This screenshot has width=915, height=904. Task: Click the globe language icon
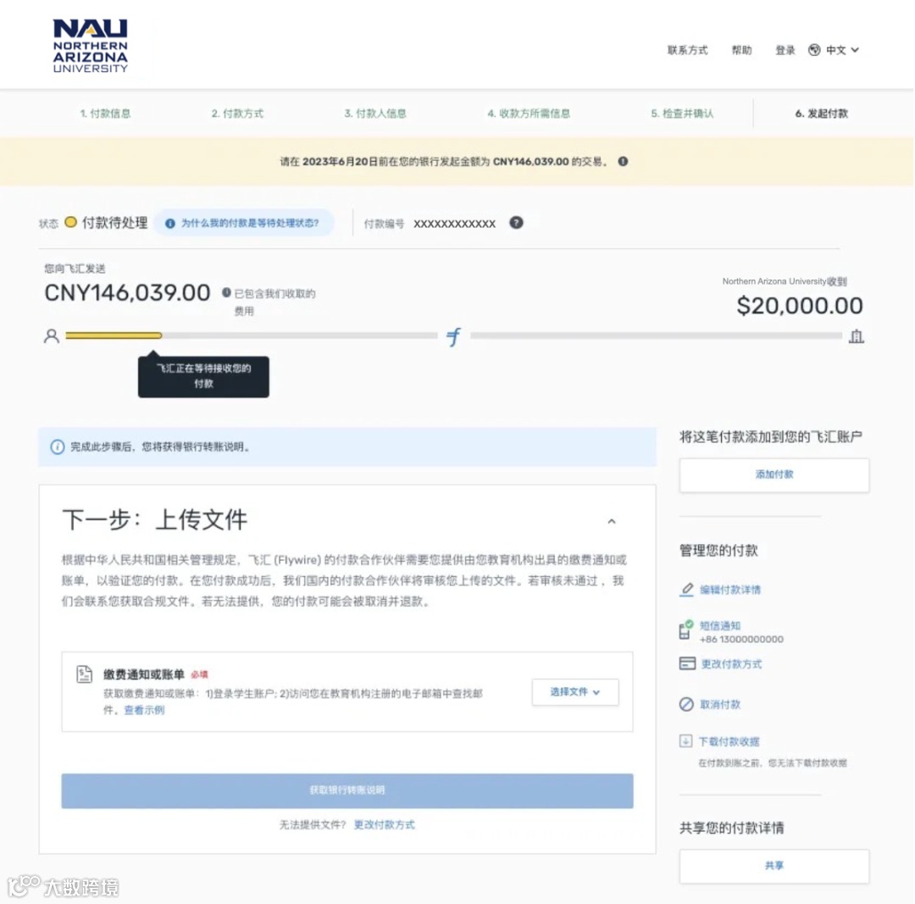[x=814, y=50]
